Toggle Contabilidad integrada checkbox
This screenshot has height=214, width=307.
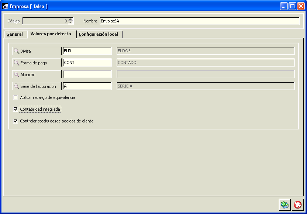[x=15, y=109]
